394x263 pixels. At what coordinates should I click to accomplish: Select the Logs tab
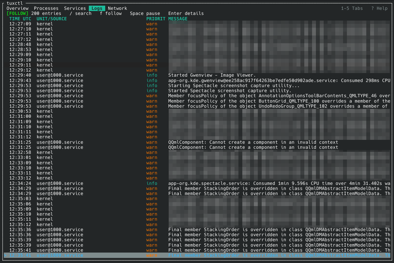tap(97, 8)
